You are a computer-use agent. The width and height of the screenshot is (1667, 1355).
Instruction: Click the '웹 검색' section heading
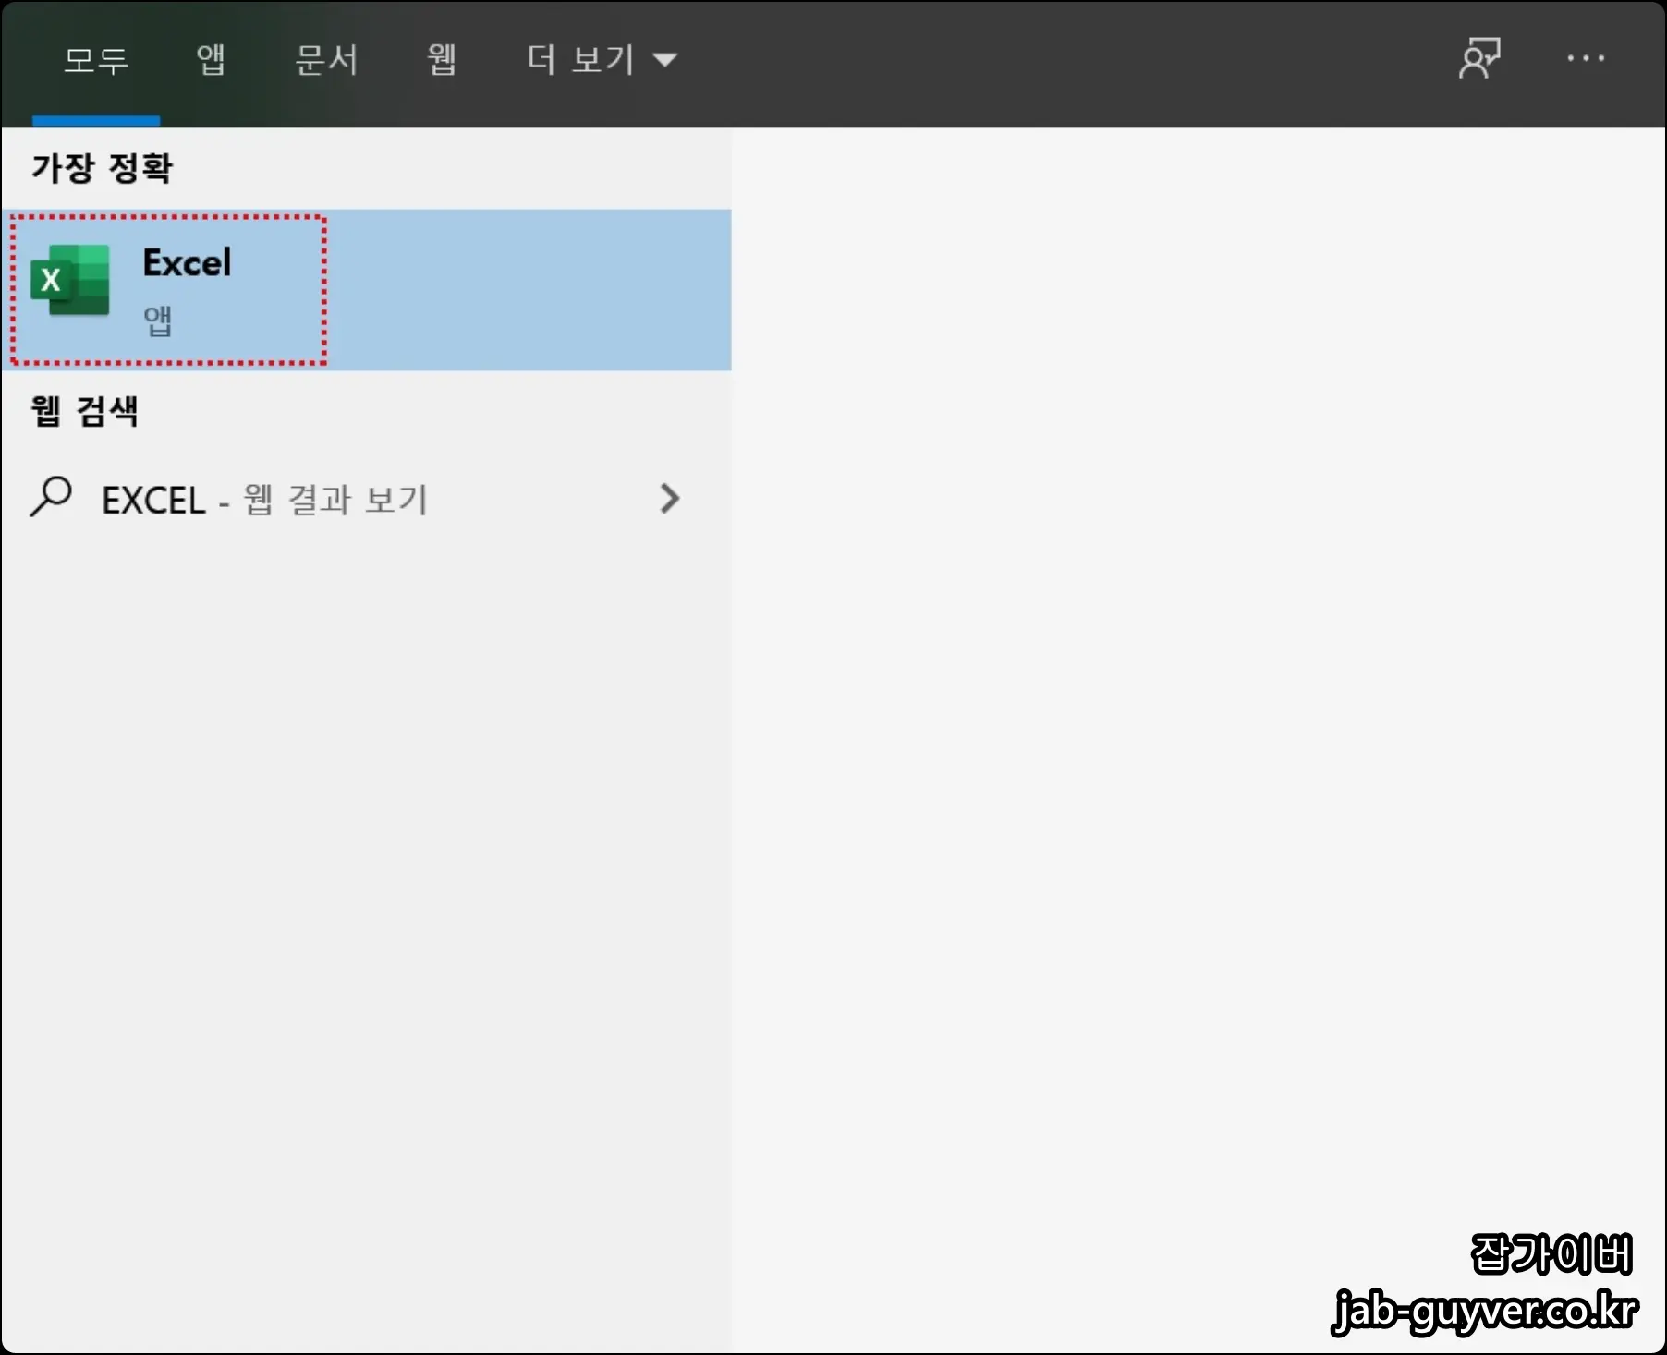point(85,411)
